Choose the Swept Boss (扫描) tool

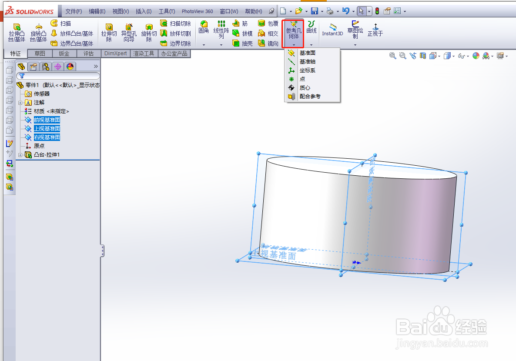pos(61,23)
